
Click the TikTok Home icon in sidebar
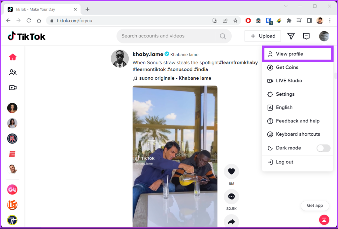[13, 57]
